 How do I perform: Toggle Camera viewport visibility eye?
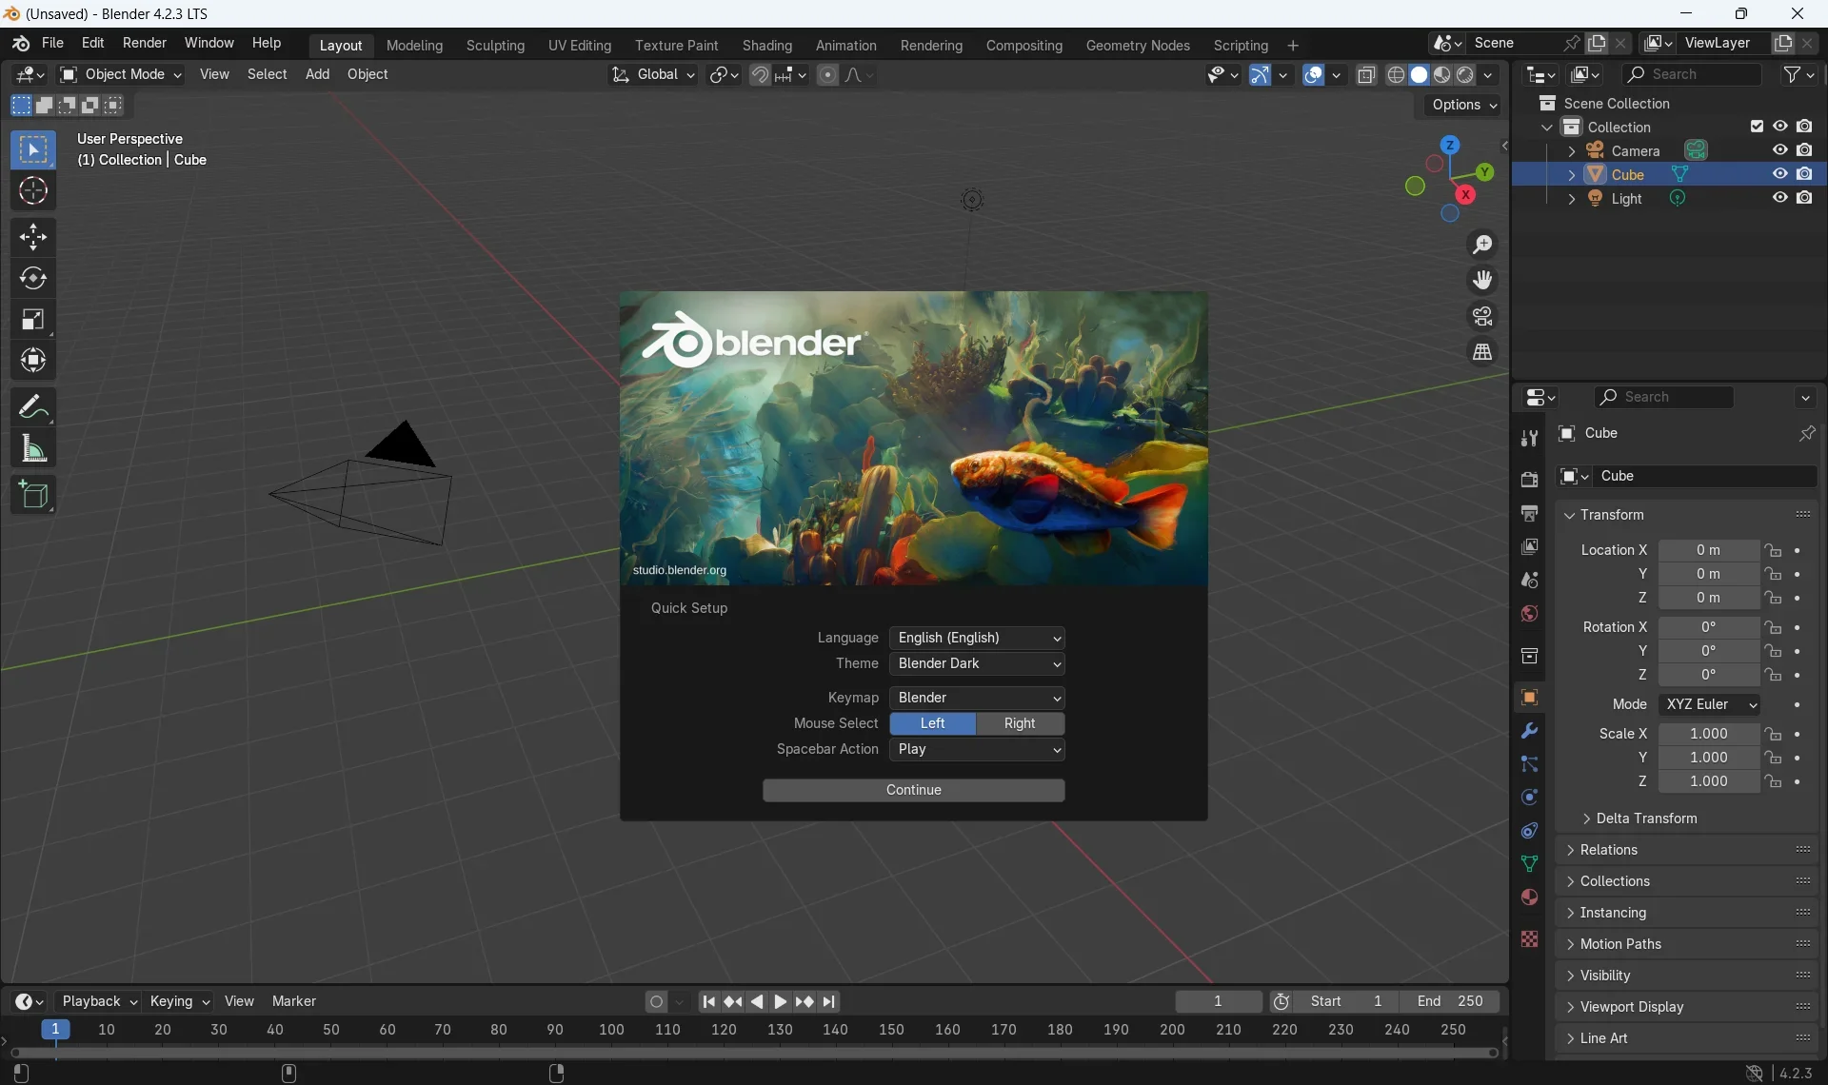1779,150
